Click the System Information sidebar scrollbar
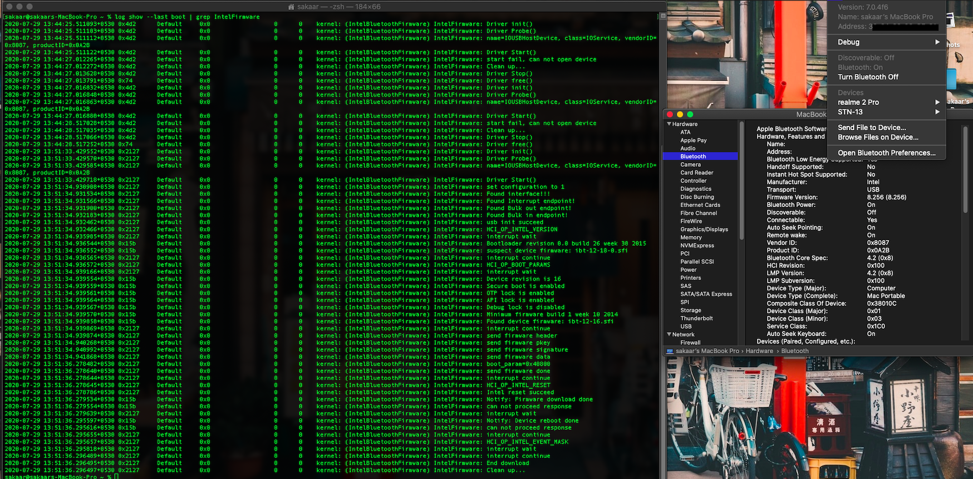This screenshot has width=973, height=479. pyautogui.click(x=741, y=181)
